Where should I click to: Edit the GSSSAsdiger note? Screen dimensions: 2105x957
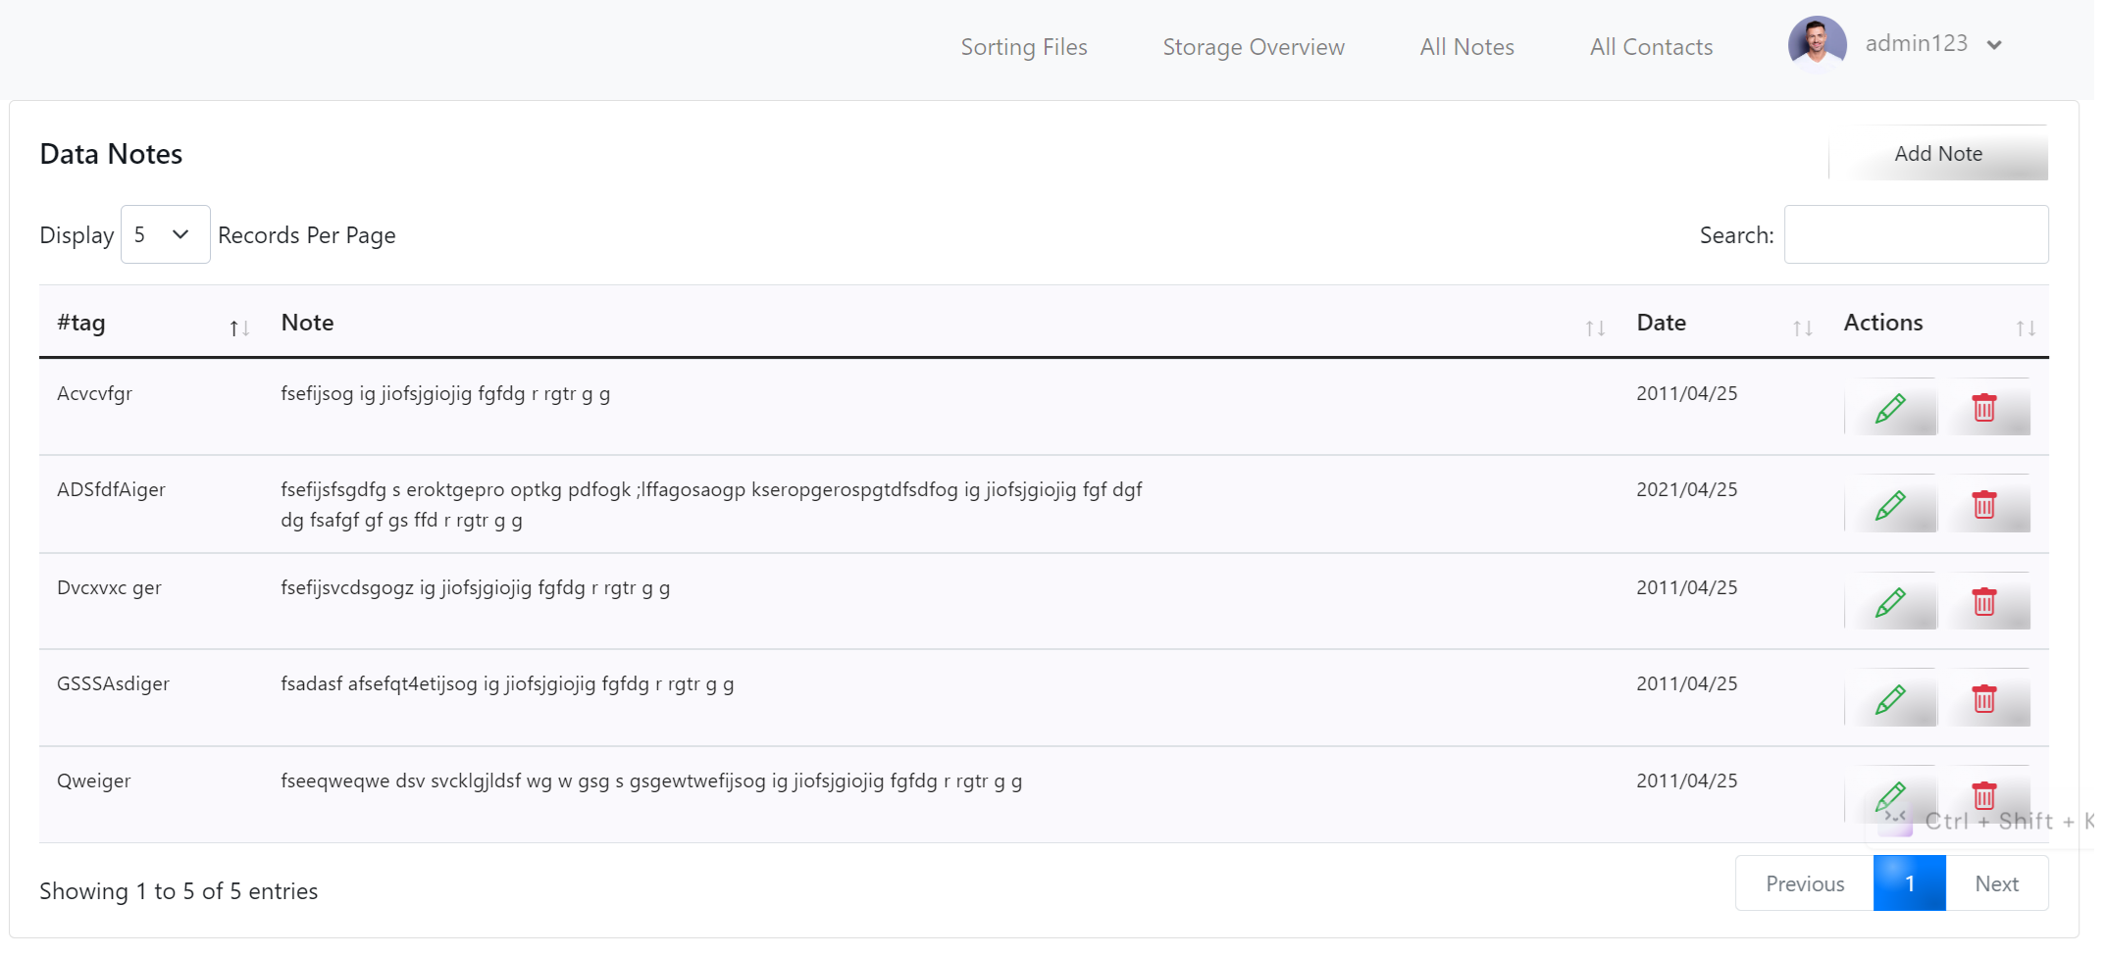tap(1890, 698)
